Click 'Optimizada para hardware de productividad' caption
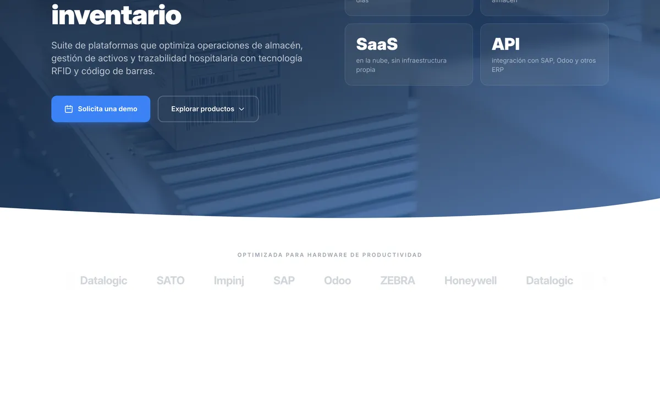The image size is (660, 412). click(x=330, y=255)
